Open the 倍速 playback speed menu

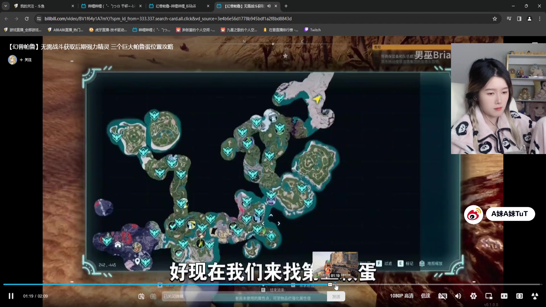[425, 296]
